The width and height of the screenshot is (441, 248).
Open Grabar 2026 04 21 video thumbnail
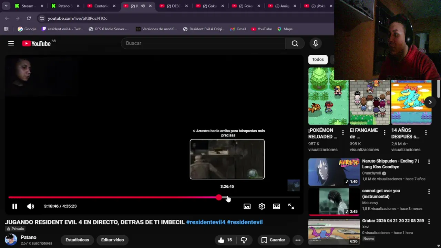pos(334,231)
